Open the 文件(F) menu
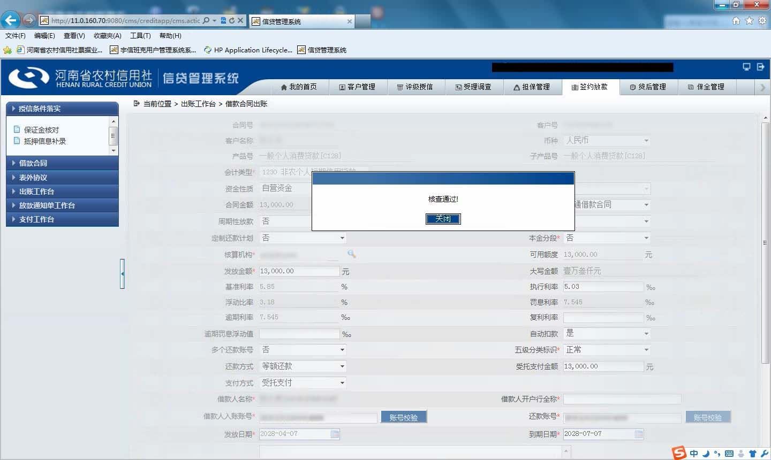This screenshot has width=771, height=460. pos(16,36)
